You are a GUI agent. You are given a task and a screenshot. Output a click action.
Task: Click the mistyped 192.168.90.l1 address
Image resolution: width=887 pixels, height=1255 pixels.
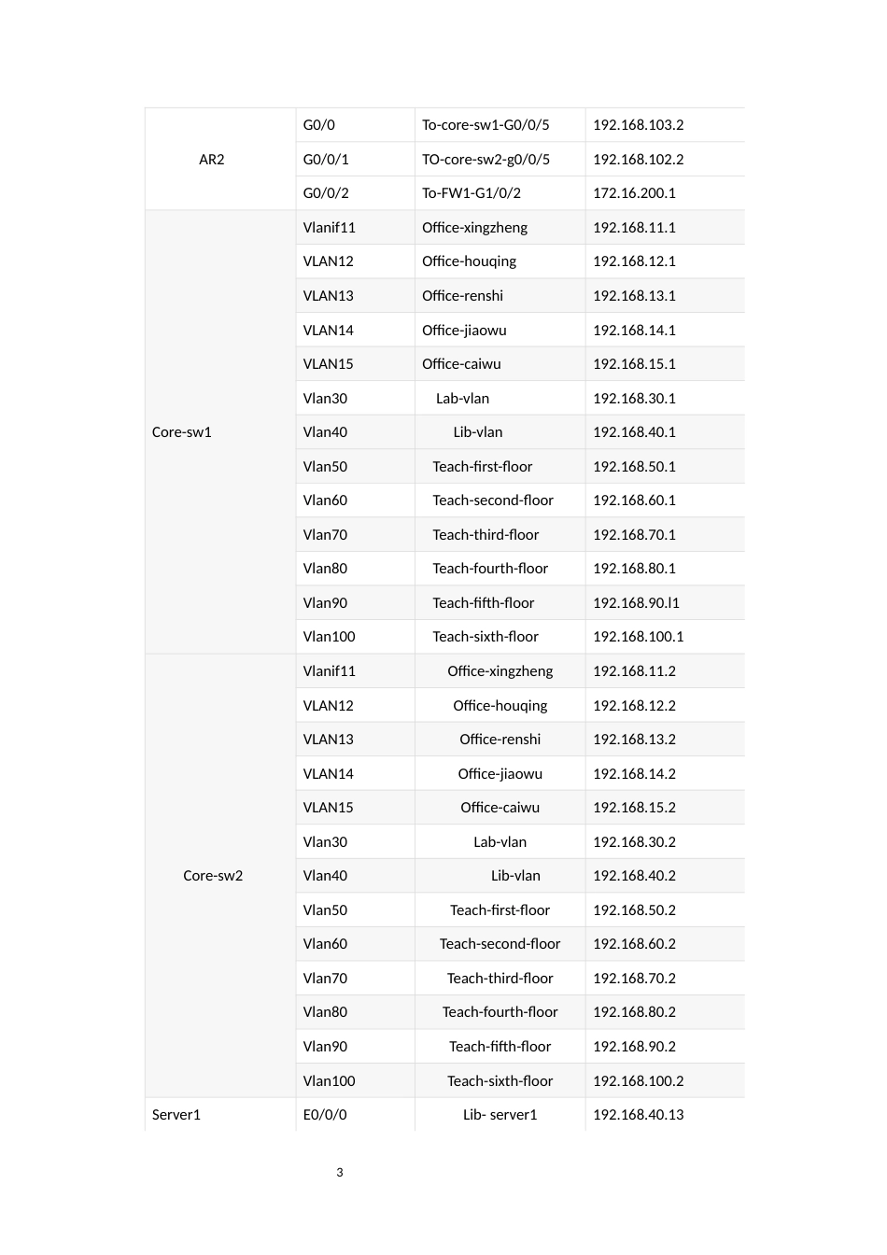pos(637,603)
